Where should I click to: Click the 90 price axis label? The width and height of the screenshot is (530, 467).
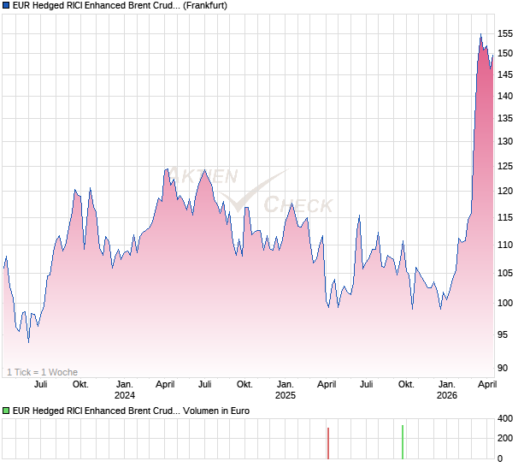(503, 368)
